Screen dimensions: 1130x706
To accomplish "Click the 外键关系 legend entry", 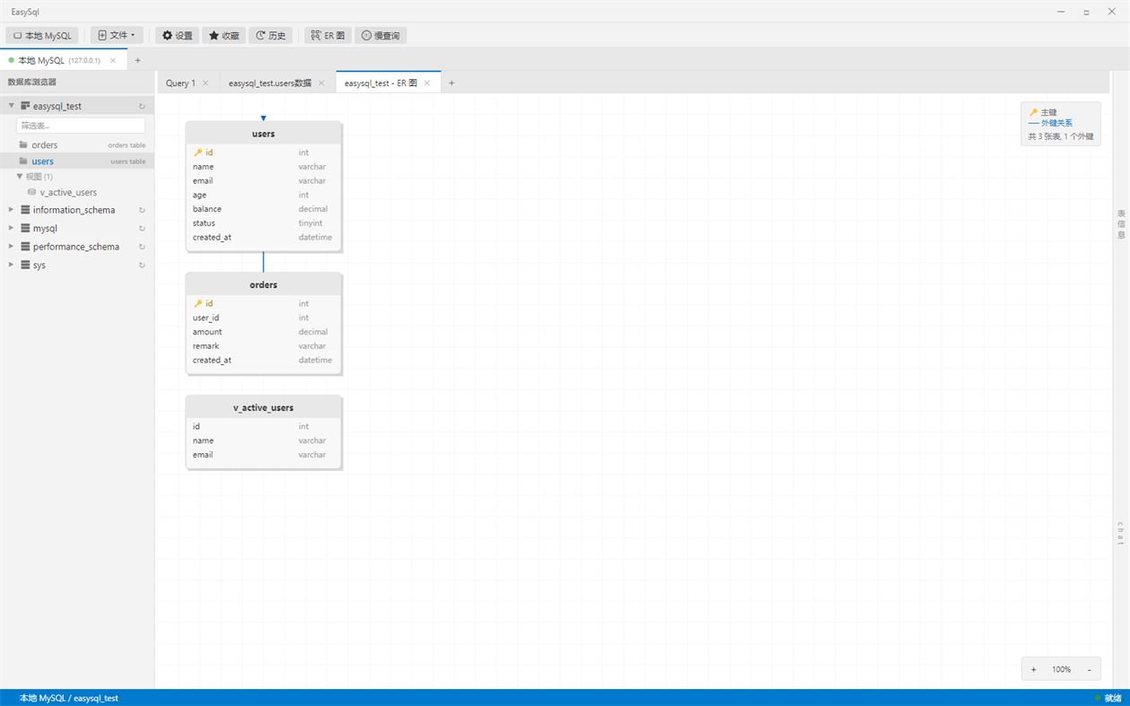I will [x=1050, y=123].
